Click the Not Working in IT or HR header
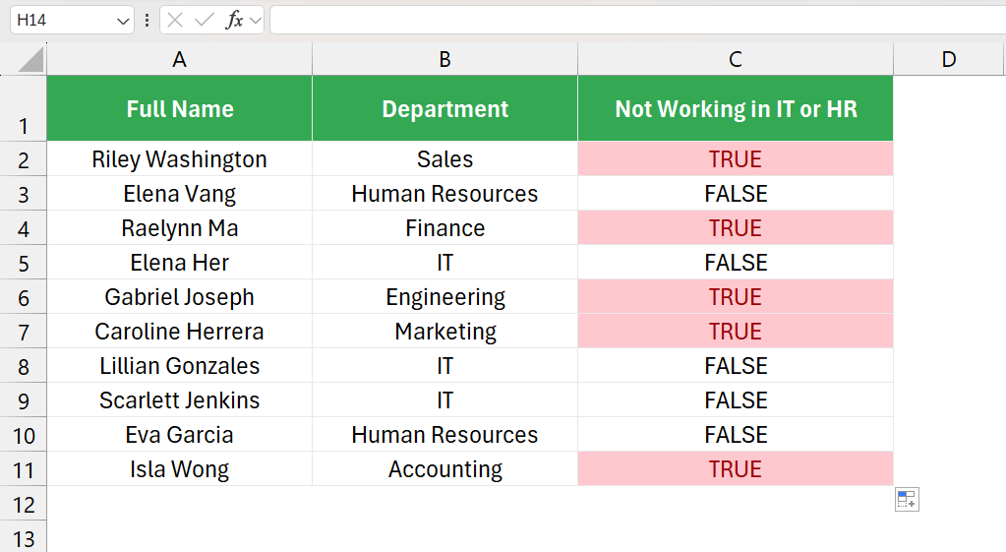This screenshot has width=1006, height=552. (736, 108)
